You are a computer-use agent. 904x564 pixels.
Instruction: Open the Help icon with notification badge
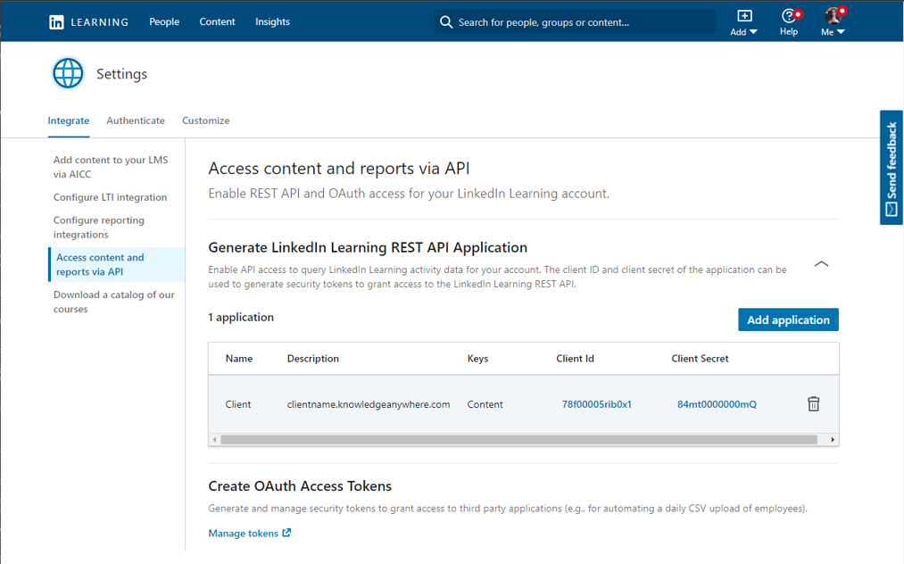(x=788, y=17)
